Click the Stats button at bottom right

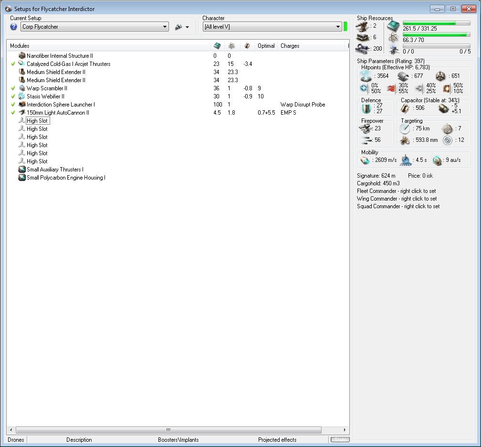[340, 440]
